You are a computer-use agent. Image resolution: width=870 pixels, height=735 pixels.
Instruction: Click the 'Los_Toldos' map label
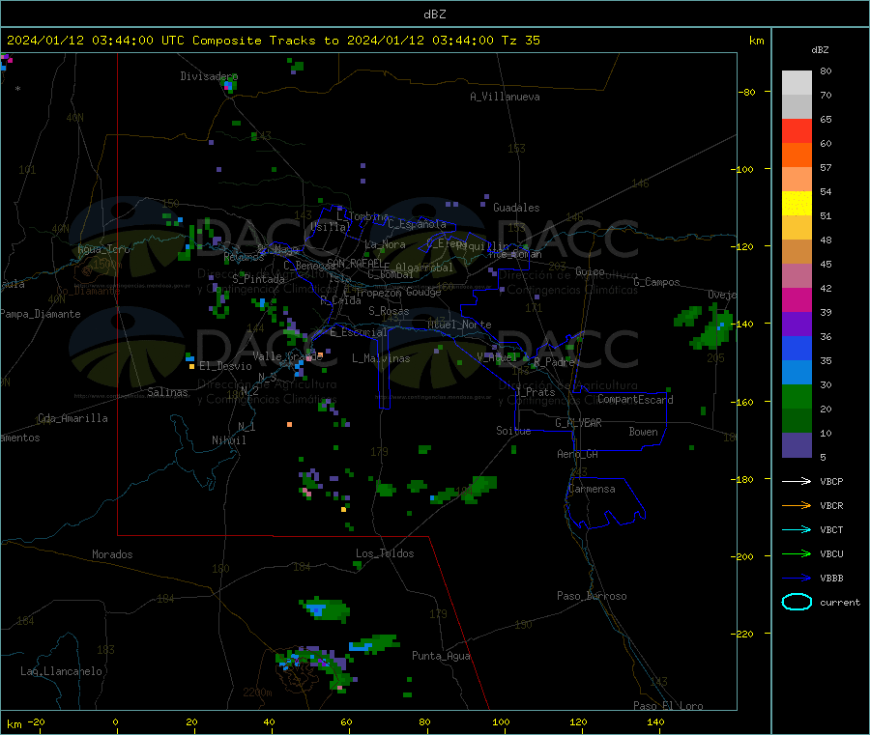tap(385, 553)
